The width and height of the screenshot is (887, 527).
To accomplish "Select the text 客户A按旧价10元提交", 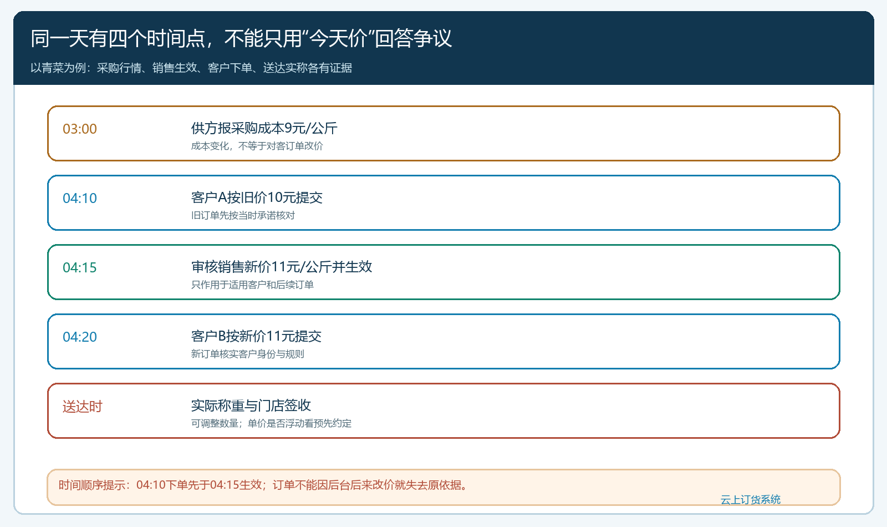I will pos(257,197).
